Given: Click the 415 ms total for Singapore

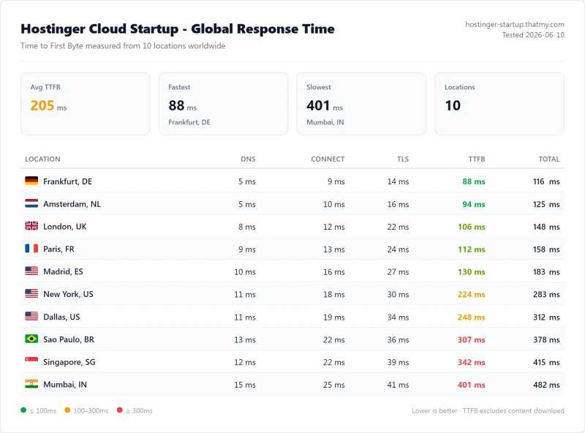Looking at the screenshot, I should tap(546, 362).
